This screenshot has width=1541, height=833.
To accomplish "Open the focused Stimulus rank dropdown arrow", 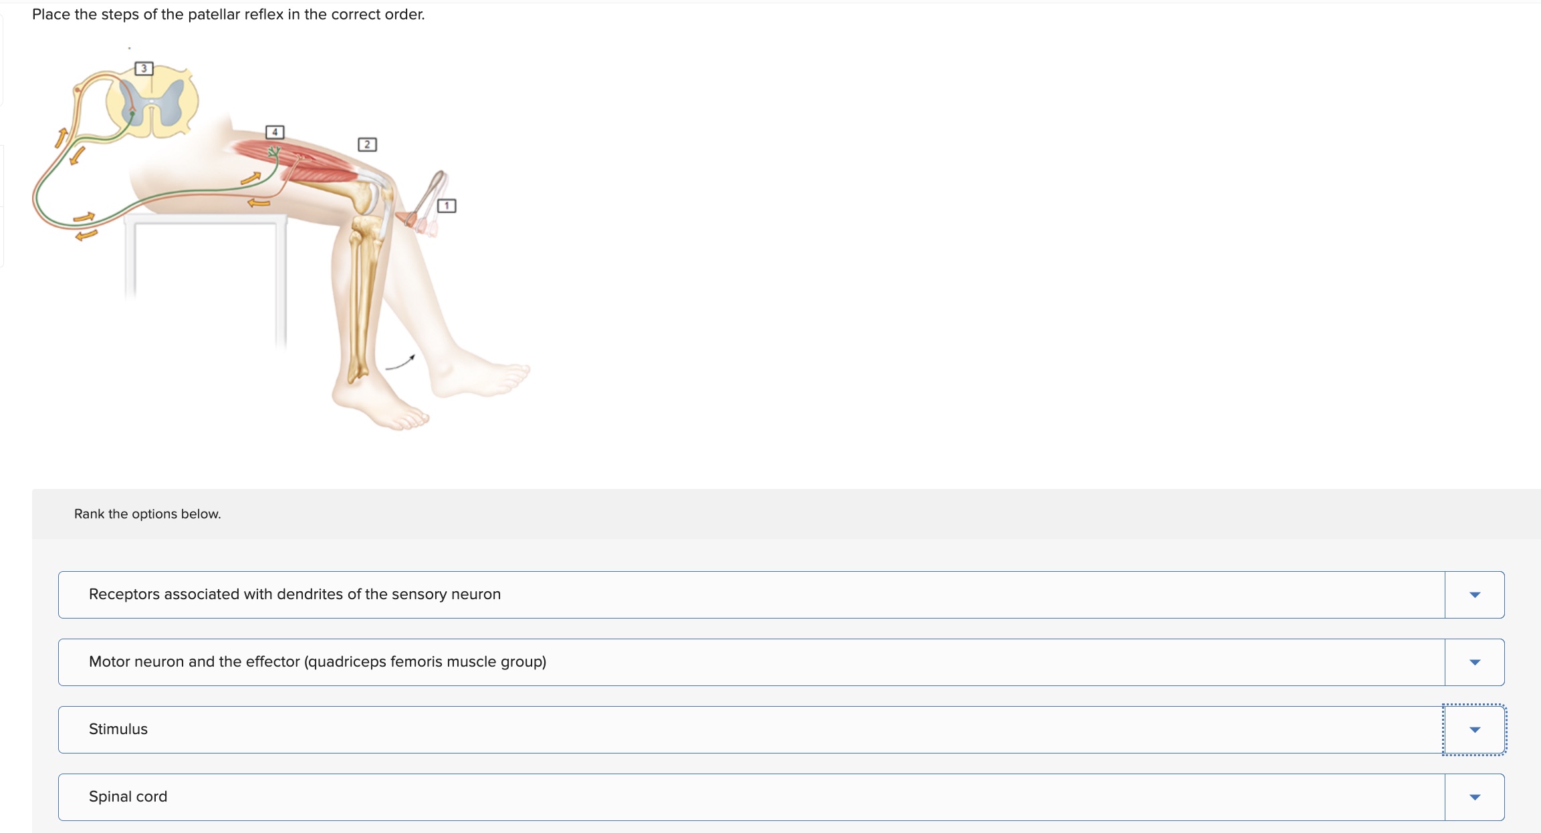I will click(x=1474, y=729).
